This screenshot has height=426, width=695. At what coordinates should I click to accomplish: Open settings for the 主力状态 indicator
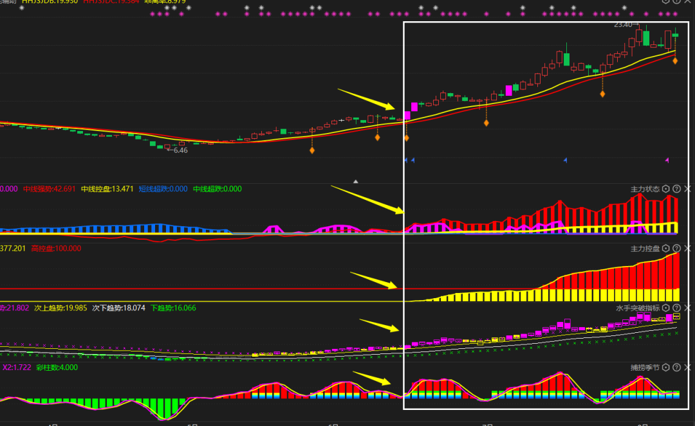pos(666,189)
